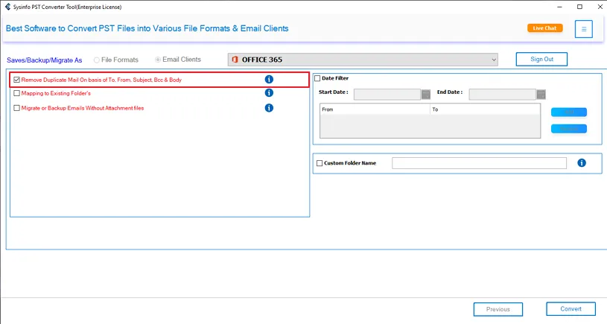Click the Start Date input field
This screenshot has width=607, height=324.
pos(387,95)
